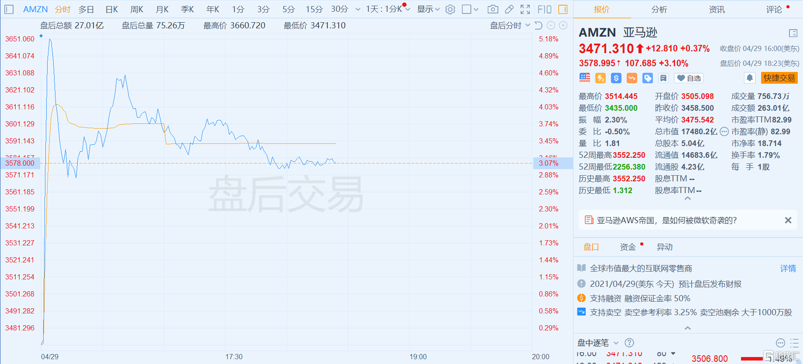Click the note bookmark icon
This screenshot has height=364, width=803.
point(663,78)
